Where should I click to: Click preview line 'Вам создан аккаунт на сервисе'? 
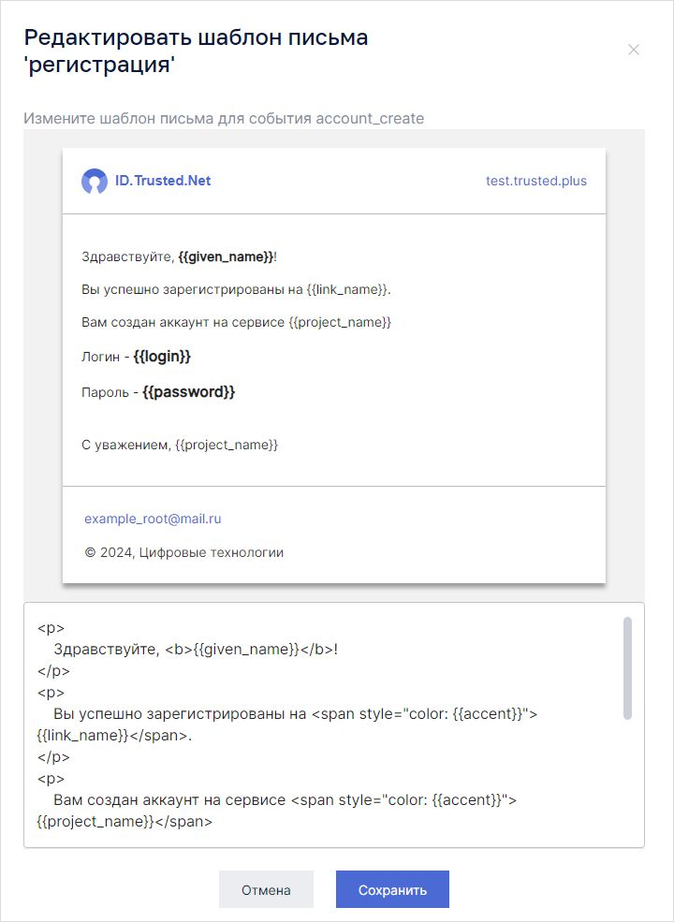[x=237, y=322]
